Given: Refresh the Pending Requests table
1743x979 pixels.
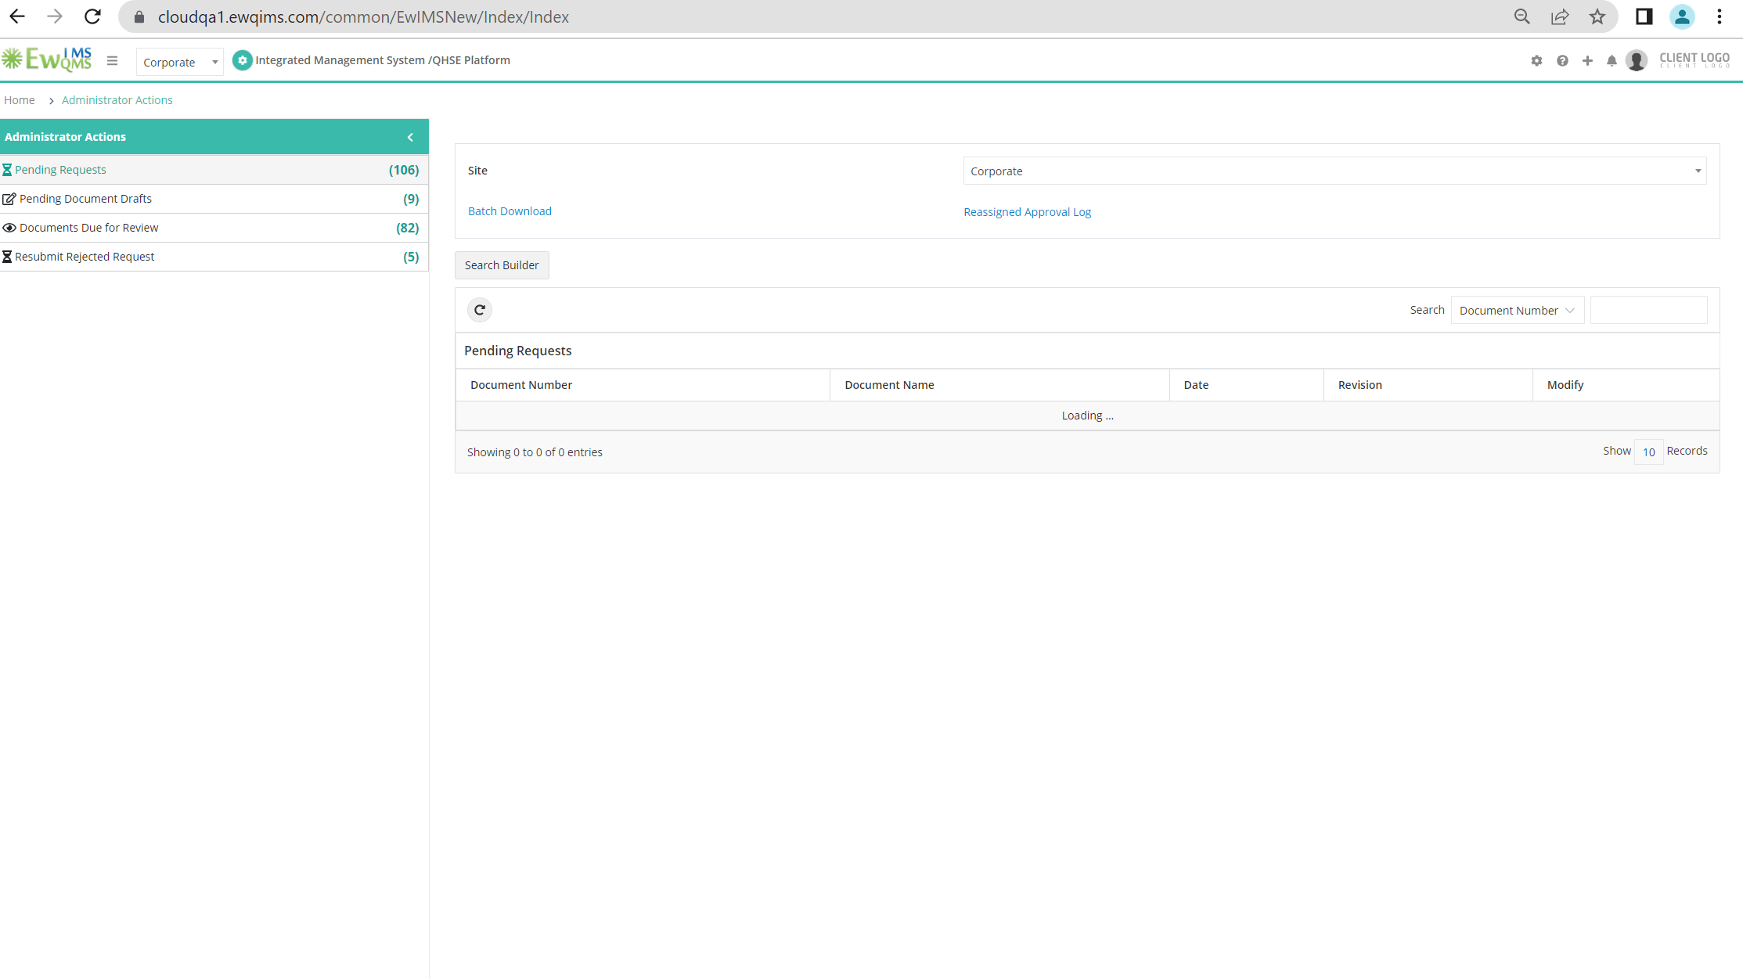Looking at the screenshot, I should pyautogui.click(x=480, y=310).
